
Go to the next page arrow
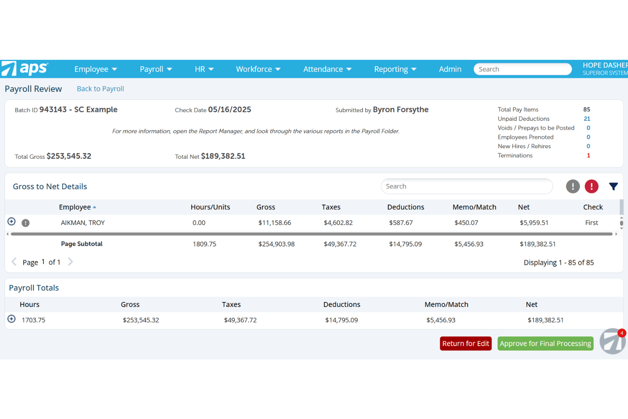(70, 262)
